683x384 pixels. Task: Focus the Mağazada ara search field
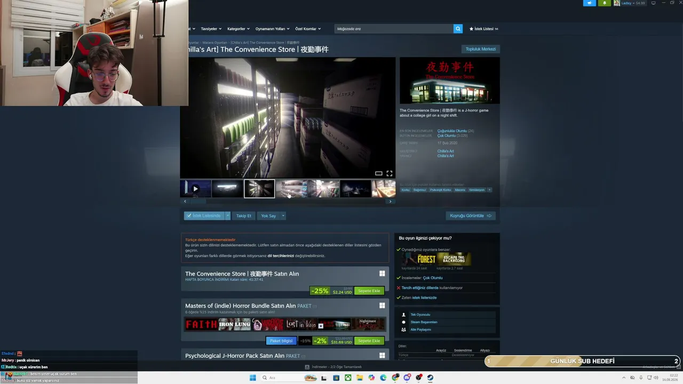394,29
